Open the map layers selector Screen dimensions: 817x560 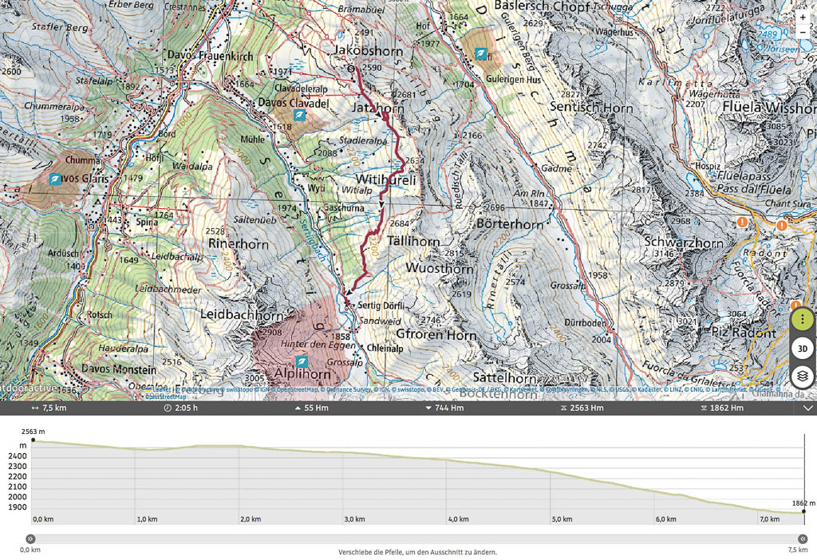tap(803, 376)
